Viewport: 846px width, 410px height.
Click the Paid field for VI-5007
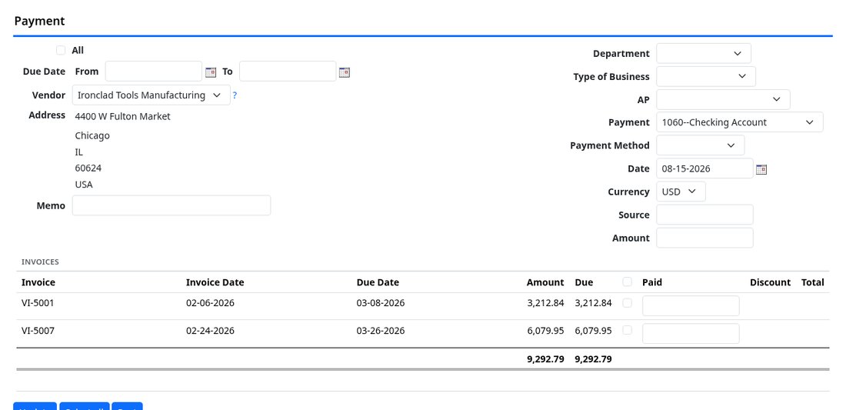[691, 333]
